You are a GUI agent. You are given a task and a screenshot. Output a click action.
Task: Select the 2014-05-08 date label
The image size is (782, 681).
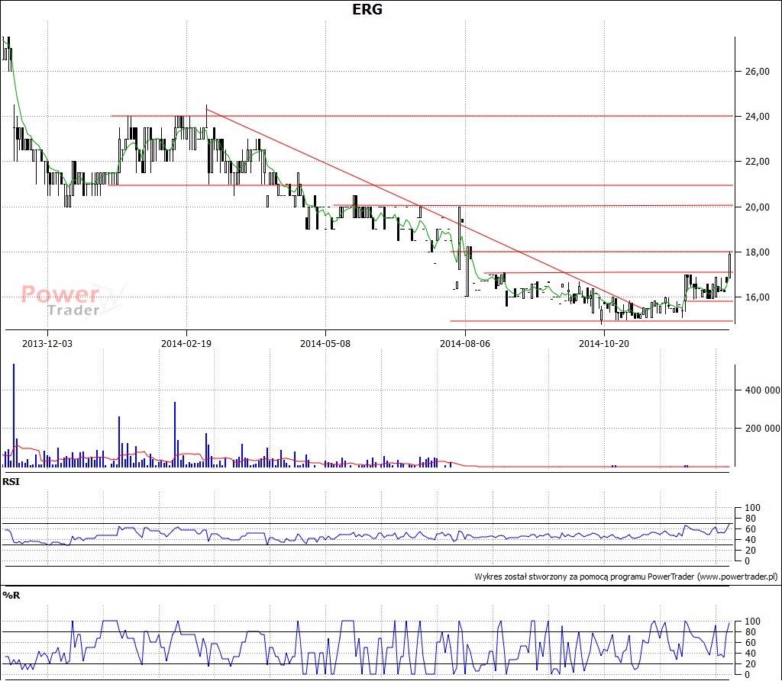pos(325,344)
